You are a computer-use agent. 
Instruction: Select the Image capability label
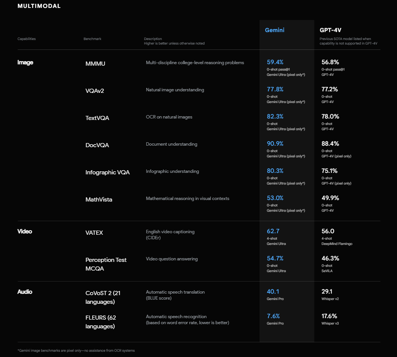(25, 62)
